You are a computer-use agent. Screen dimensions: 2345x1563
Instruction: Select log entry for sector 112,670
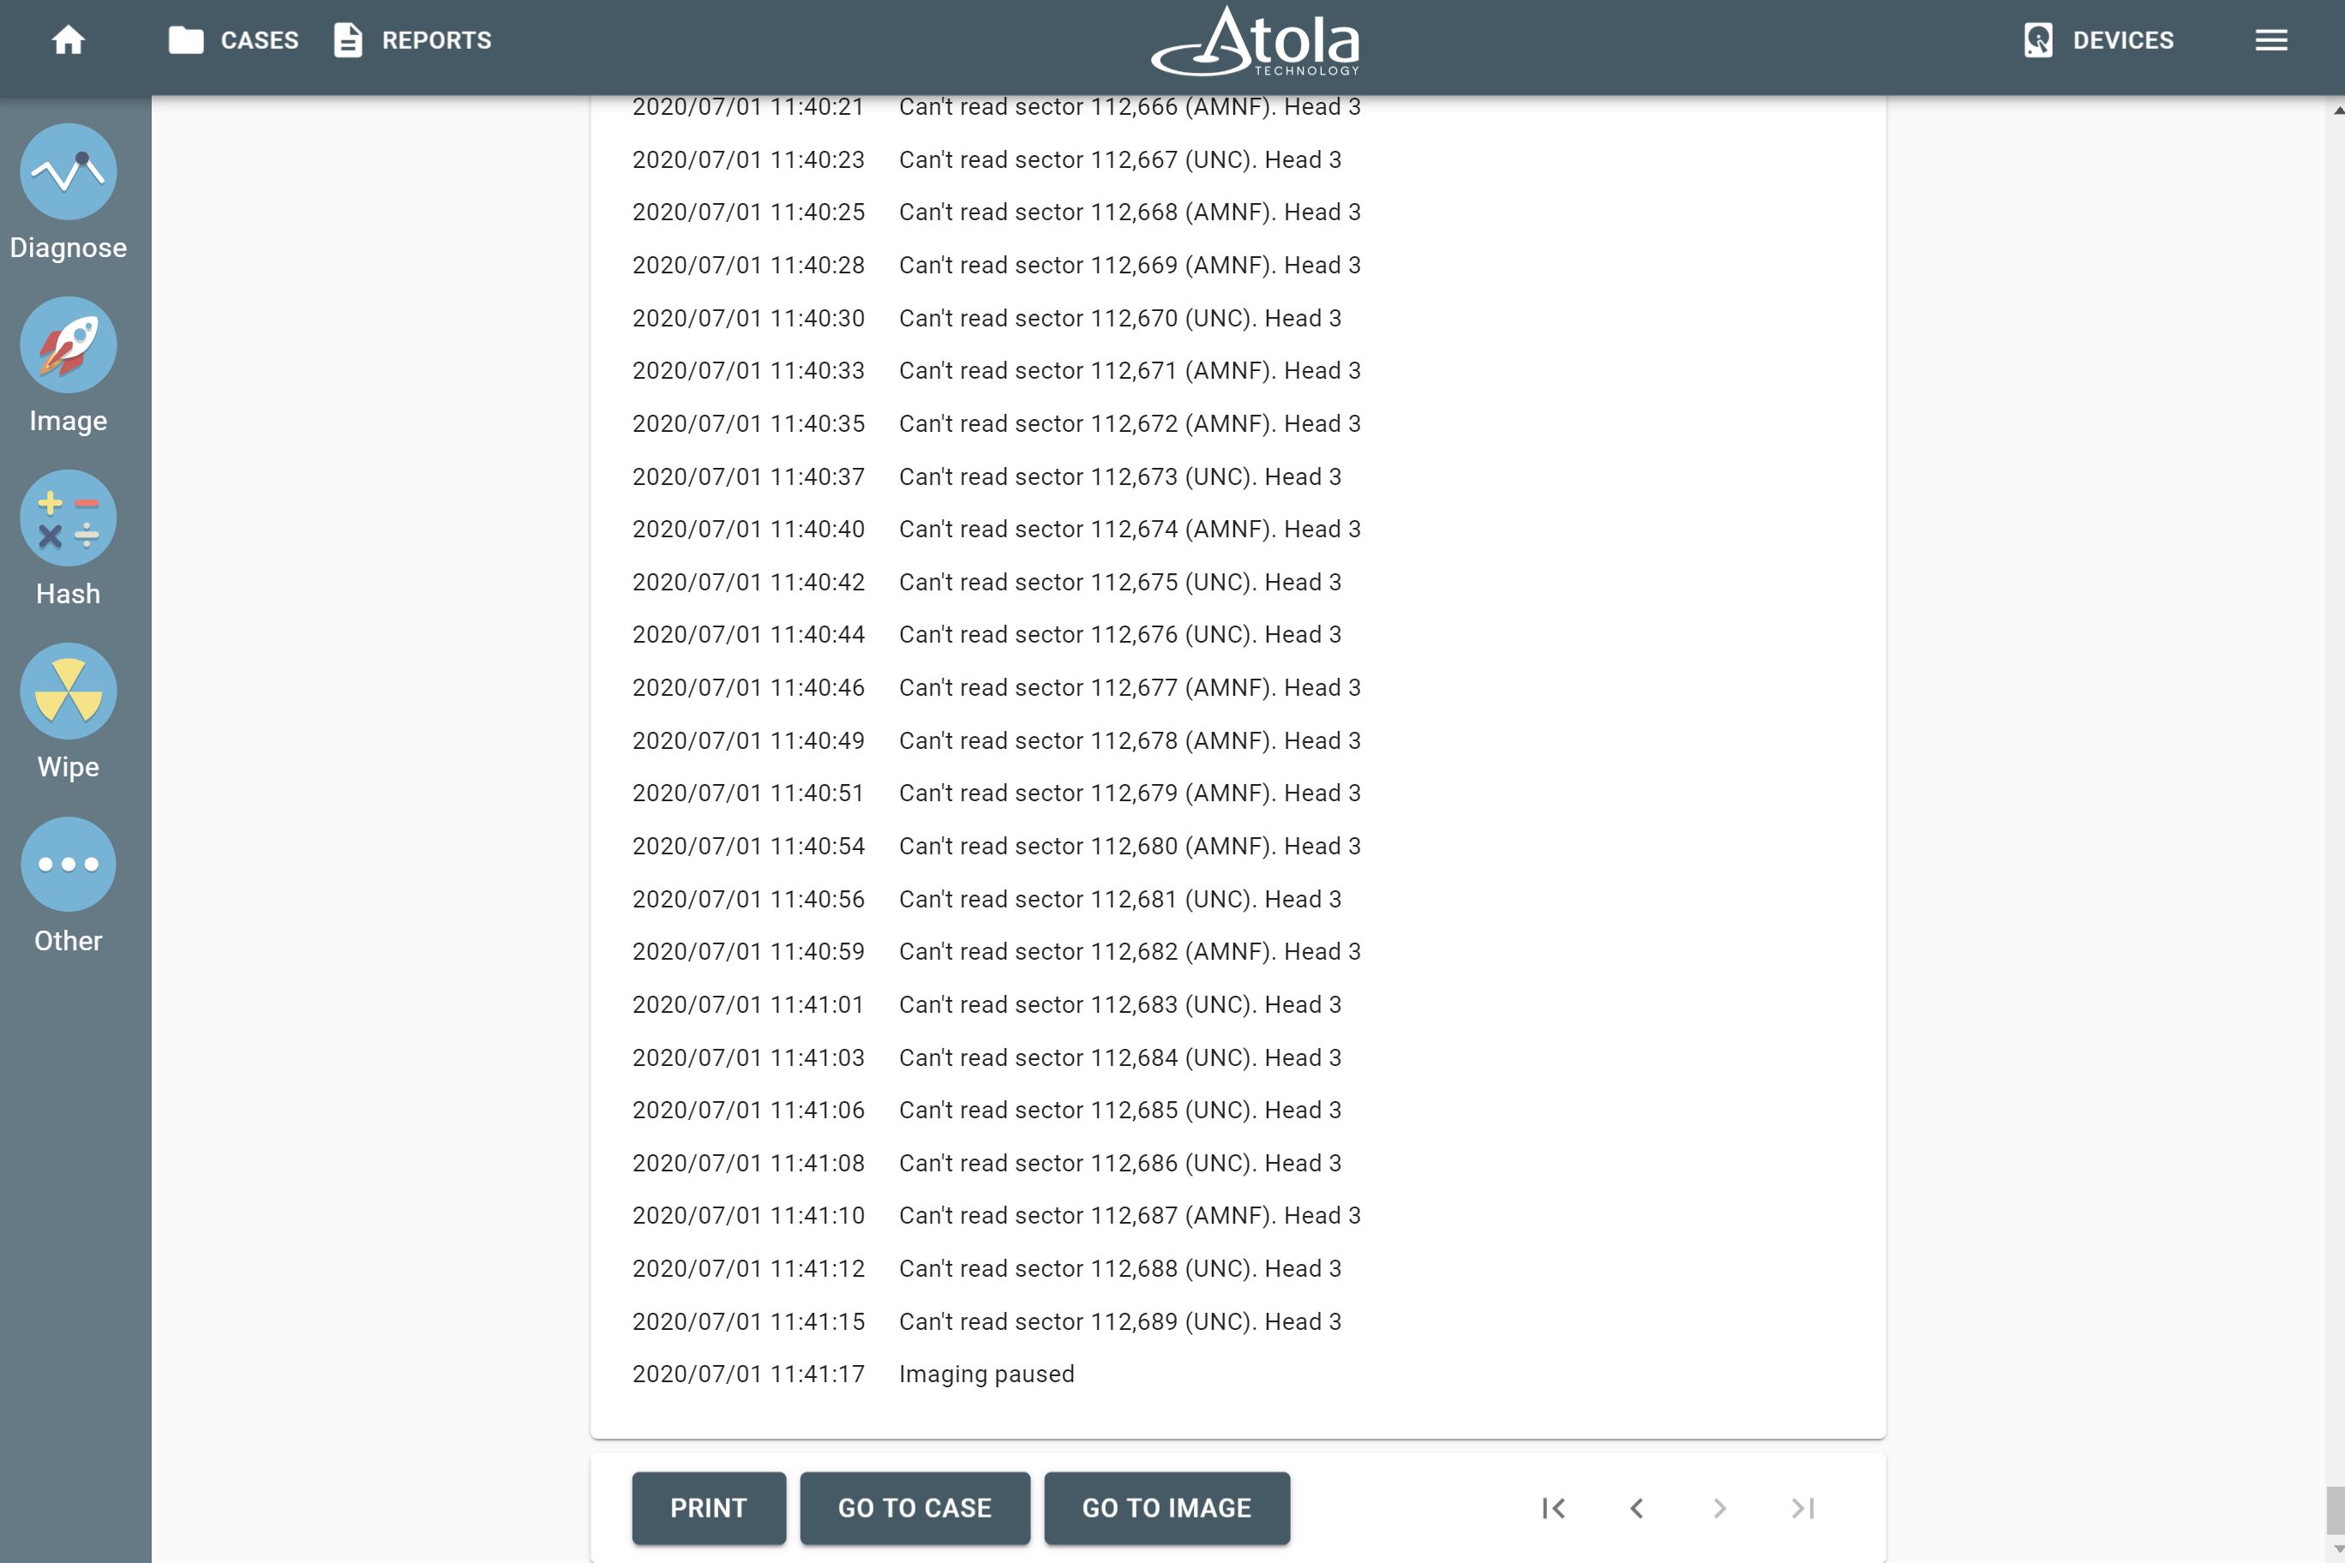pyautogui.click(x=987, y=317)
